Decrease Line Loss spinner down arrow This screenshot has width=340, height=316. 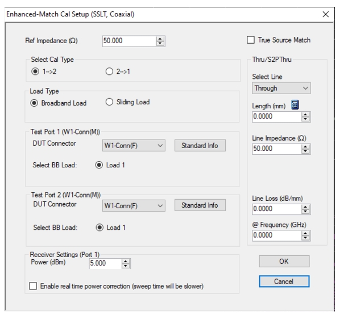pyautogui.click(x=305, y=212)
